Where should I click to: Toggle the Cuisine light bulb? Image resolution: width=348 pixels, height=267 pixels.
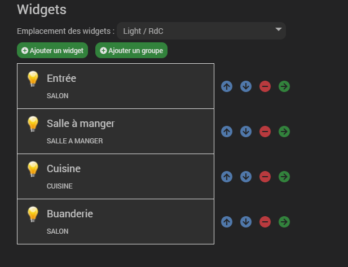pos(33,169)
